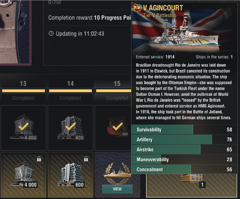Select stage 15 progress header
Image resolution: width=240 pixels, height=199 pixels.
113,90
